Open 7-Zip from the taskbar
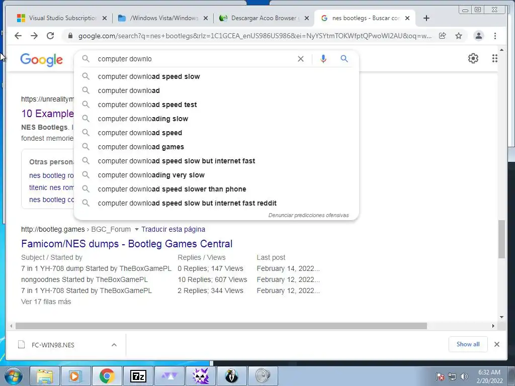The width and height of the screenshot is (515, 386). [x=138, y=376]
